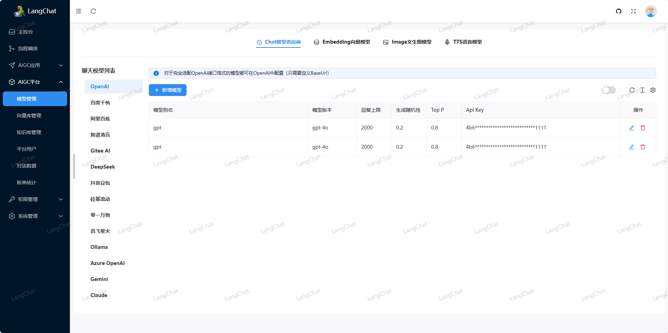The width and height of the screenshot is (668, 333).
Task: Switch to TTS语音模型 tab
Action: click(463, 42)
